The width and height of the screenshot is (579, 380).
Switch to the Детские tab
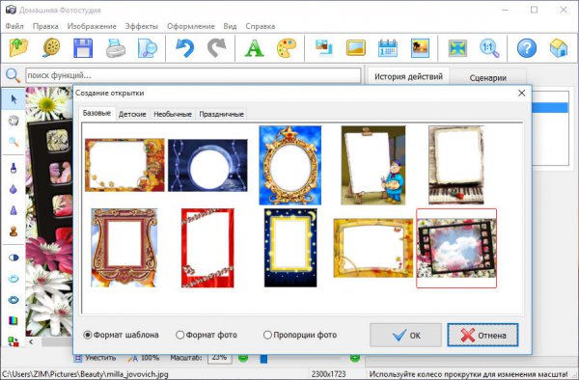[x=132, y=114]
